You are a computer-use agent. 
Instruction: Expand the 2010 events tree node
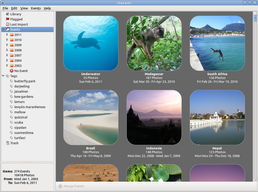7,40
